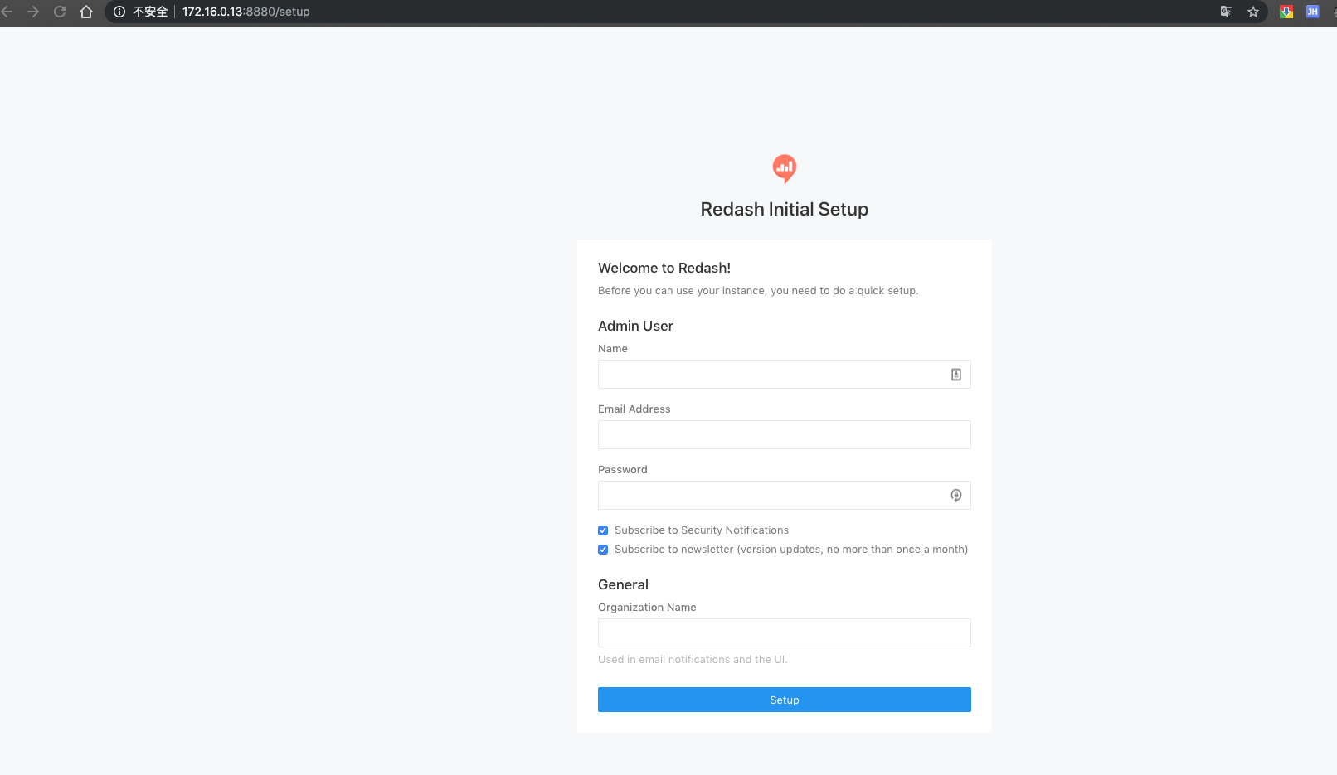Uncheck Subscribe to Security Notifications
Screen dimensions: 1337x775
point(603,530)
